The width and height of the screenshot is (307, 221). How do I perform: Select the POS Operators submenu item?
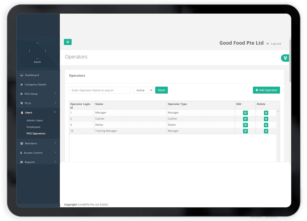click(36, 134)
